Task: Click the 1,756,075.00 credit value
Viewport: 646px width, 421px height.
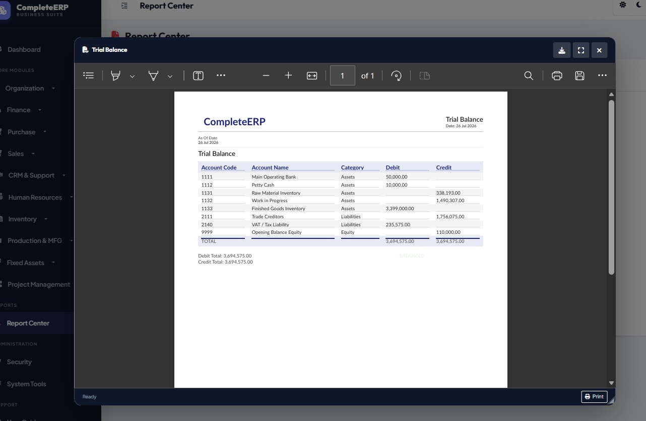Action: [450, 217]
